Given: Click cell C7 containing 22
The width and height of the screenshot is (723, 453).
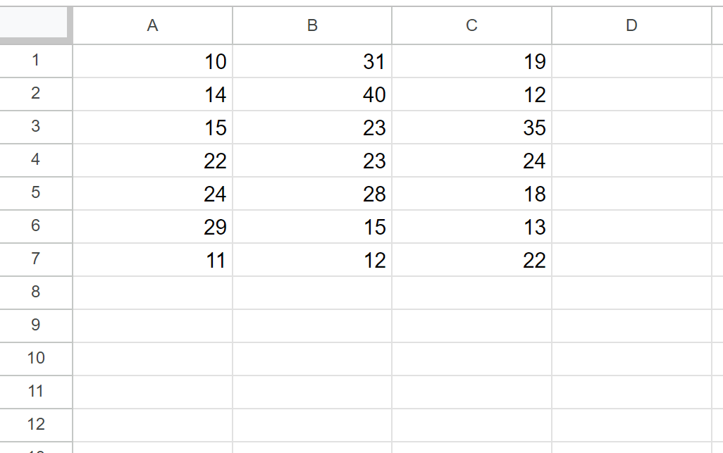Looking at the screenshot, I should point(471,260).
